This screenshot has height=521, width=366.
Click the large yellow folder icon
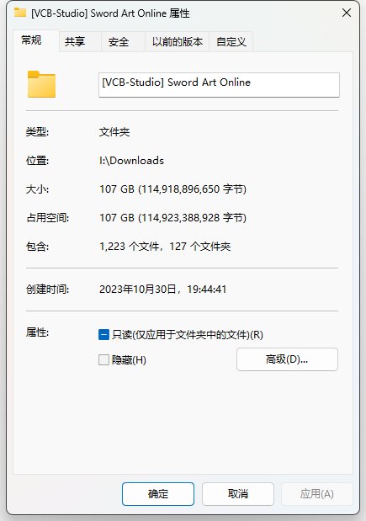pyautogui.click(x=41, y=84)
